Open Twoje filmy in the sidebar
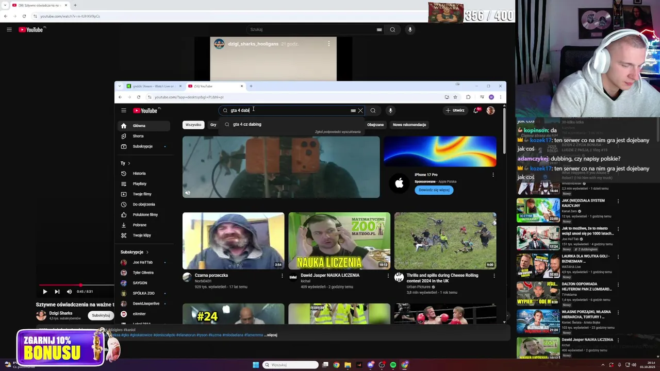This screenshot has width=660, height=371. coord(142,194)
